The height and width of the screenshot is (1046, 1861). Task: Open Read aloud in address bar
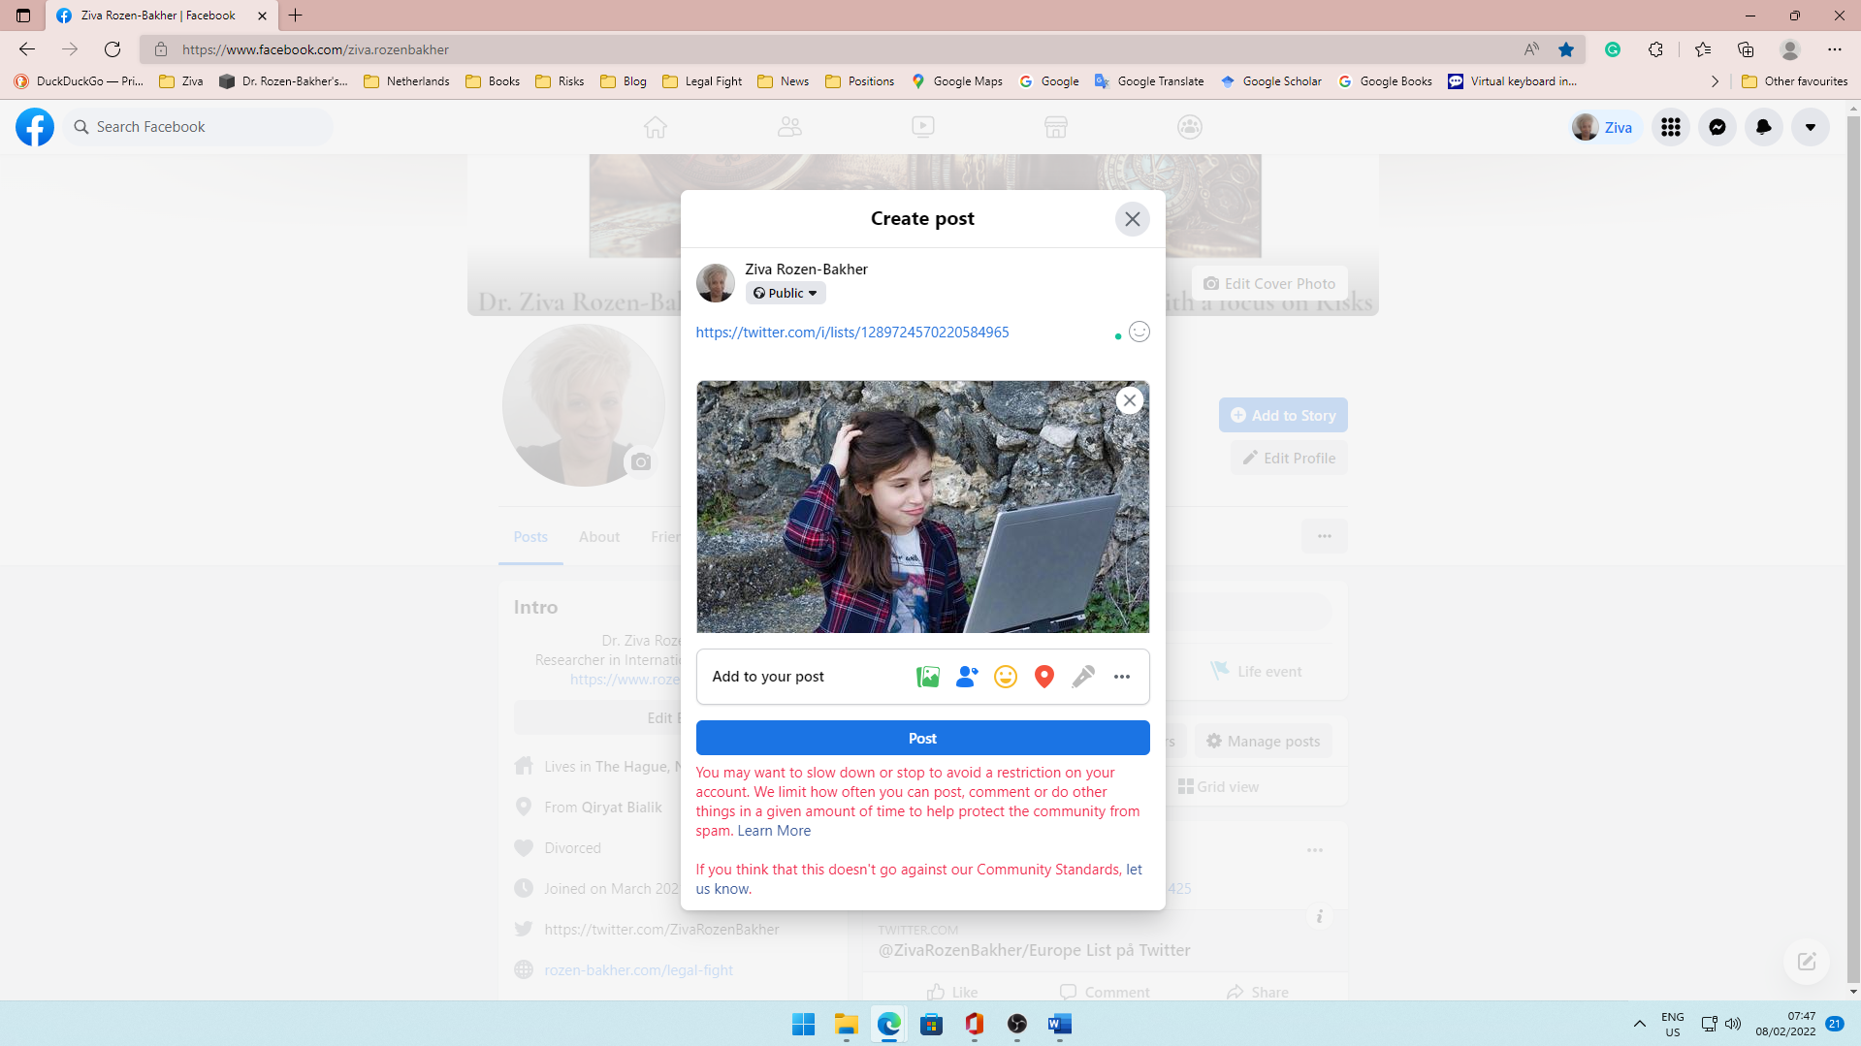1531,49
